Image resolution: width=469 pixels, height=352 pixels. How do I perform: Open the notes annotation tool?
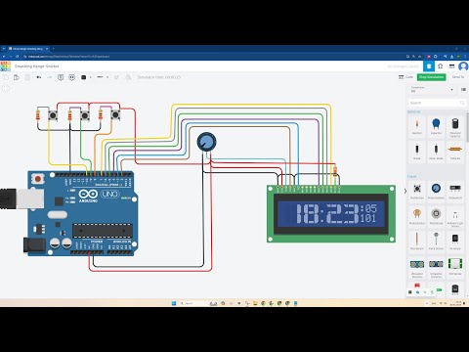click(x=61, y=77)
